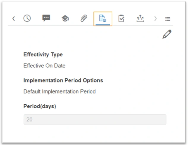Click the pencil edit icon
This screenshot has height=145, width=188.
point(167,34)
